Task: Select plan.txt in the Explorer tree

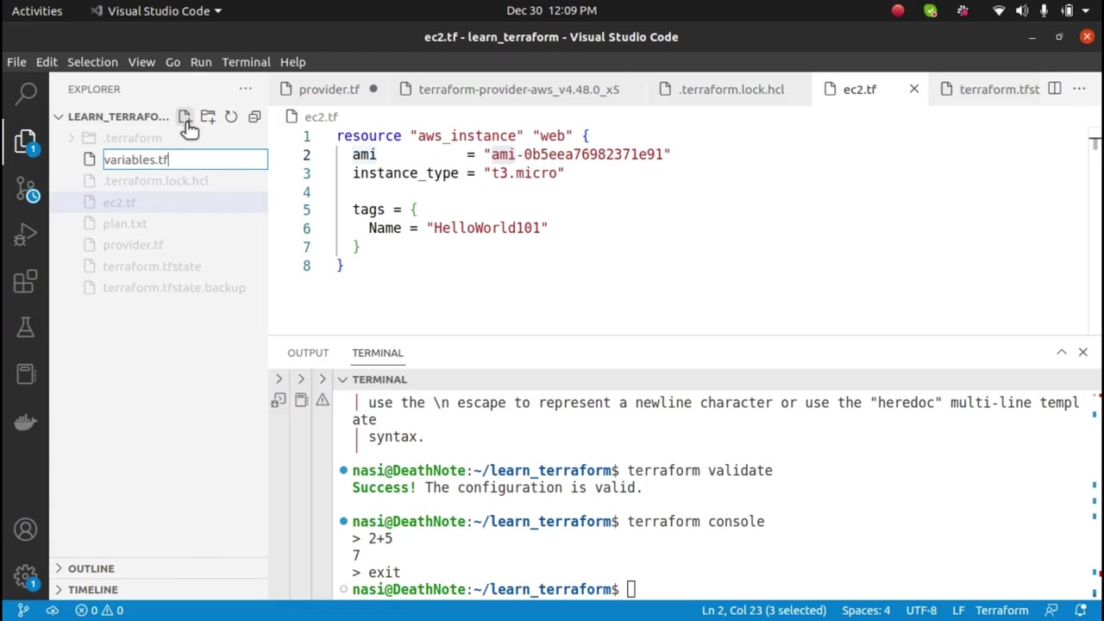Action: click(x=125, y=223)
